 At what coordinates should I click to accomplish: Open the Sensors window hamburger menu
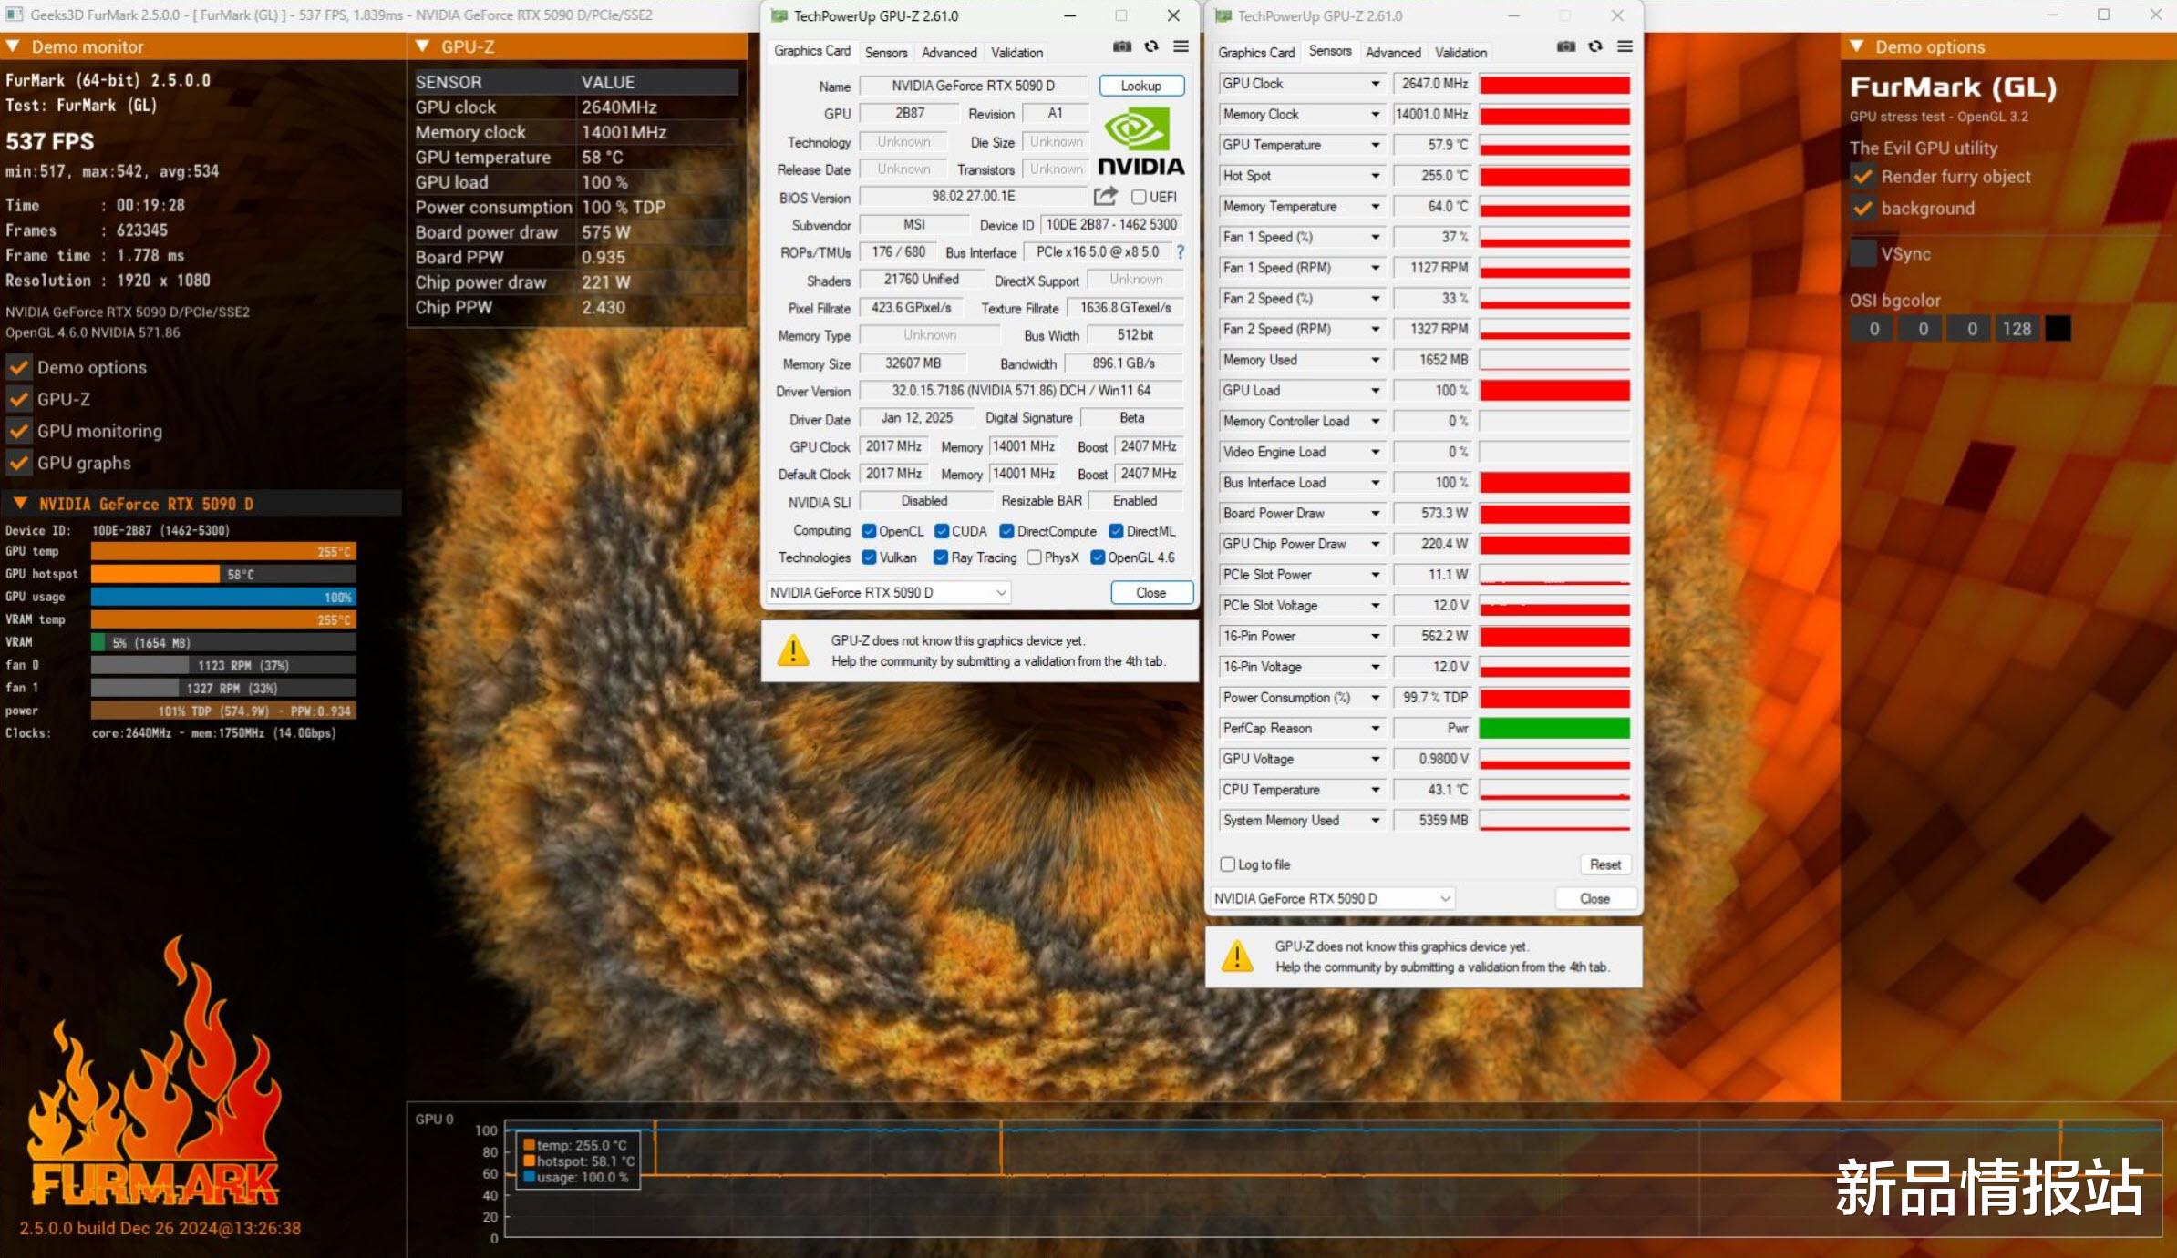coord(1625,46)
